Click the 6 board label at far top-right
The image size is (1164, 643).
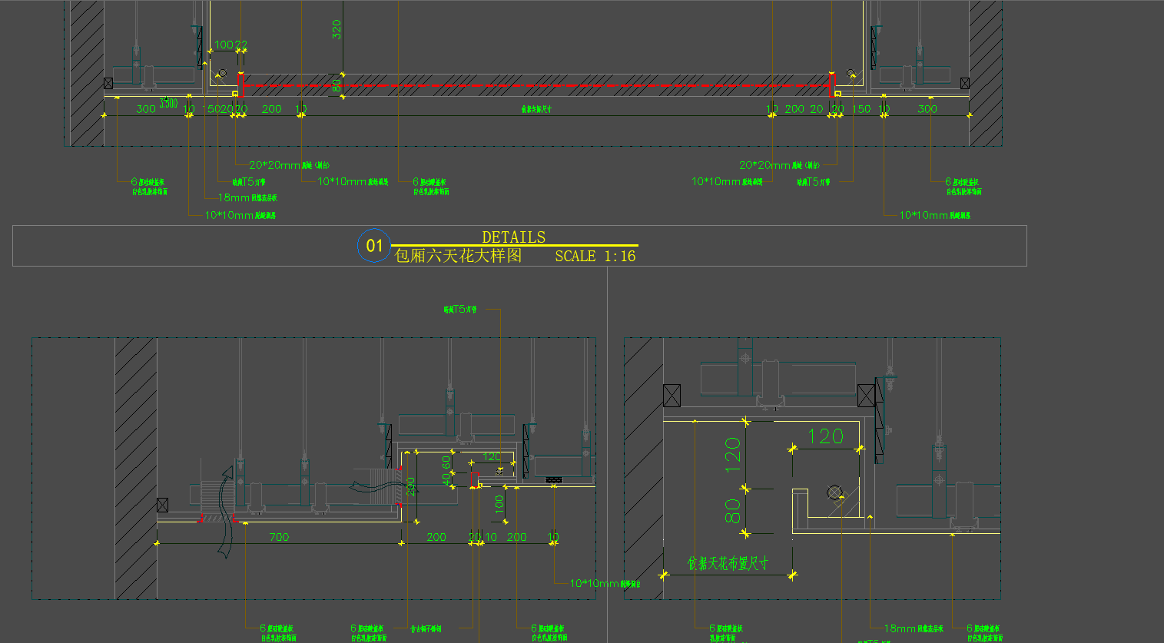click(963, 187)
